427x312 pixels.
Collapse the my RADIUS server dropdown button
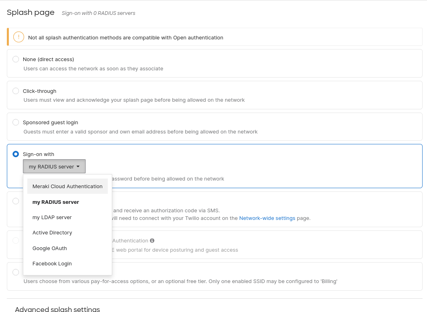pos(54,166)
